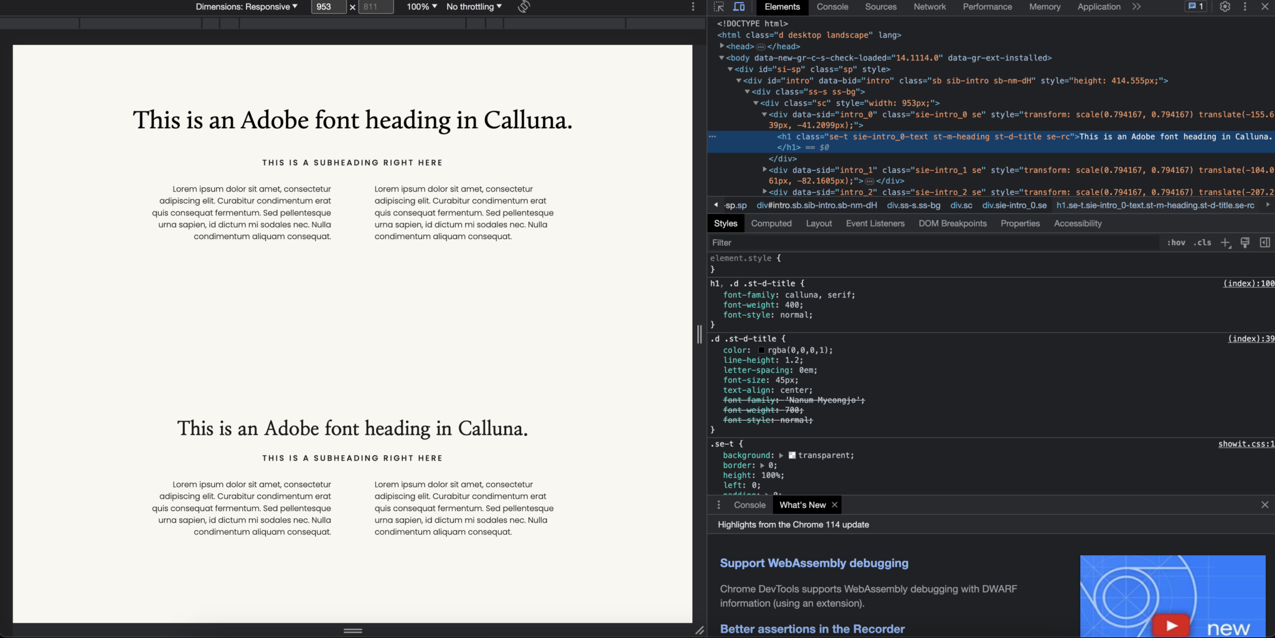This screenshot has height=638, width=1275.
Task: Click the rotate viewport icon
Action: click(x=524, y=7)
